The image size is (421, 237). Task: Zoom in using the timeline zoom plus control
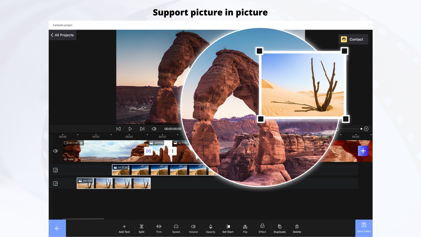366,129
